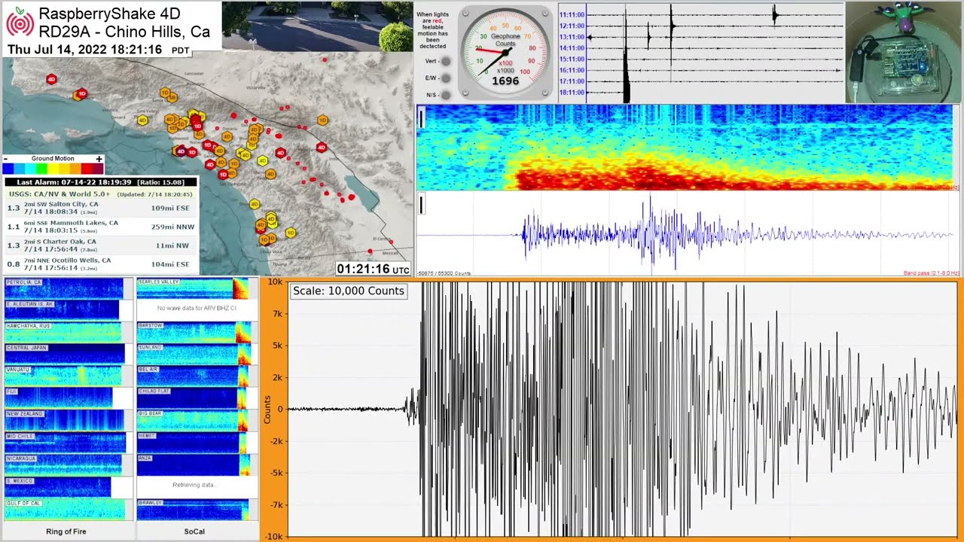Click the Ground Motion minus sign
This screenshot has height=542, width=964.
6,159
